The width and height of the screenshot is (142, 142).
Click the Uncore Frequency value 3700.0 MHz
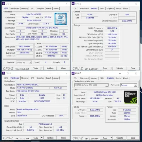pyautogui.click(x=127, y=21)
